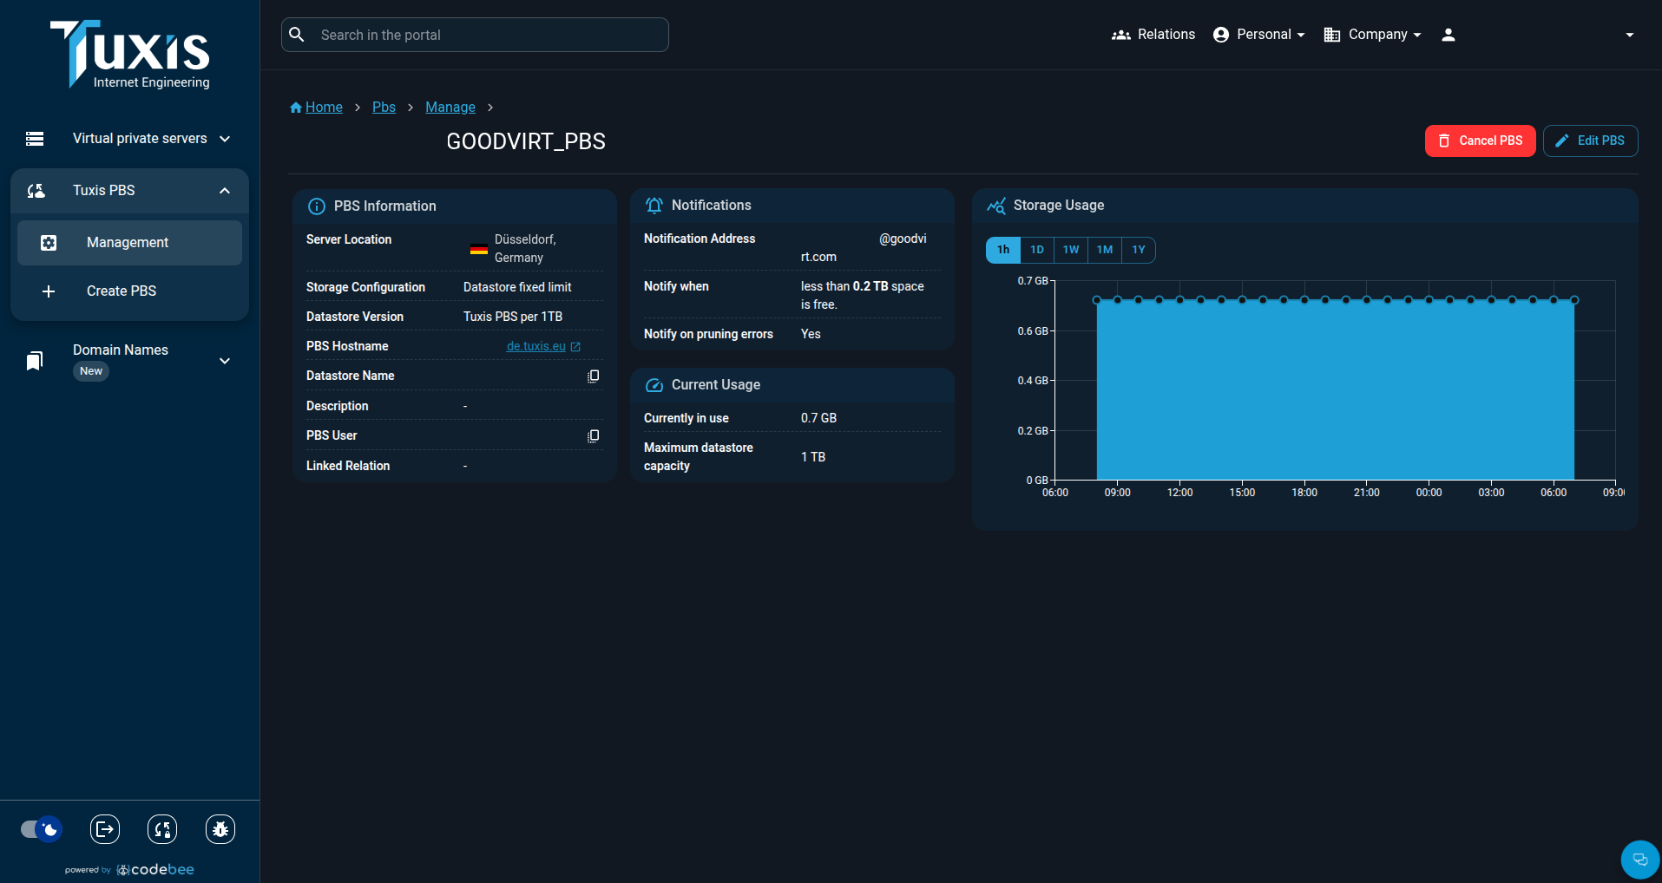Open Relations in the header
The width and height of the screenshot is (1662, 883).
(x=1153, y=35)
